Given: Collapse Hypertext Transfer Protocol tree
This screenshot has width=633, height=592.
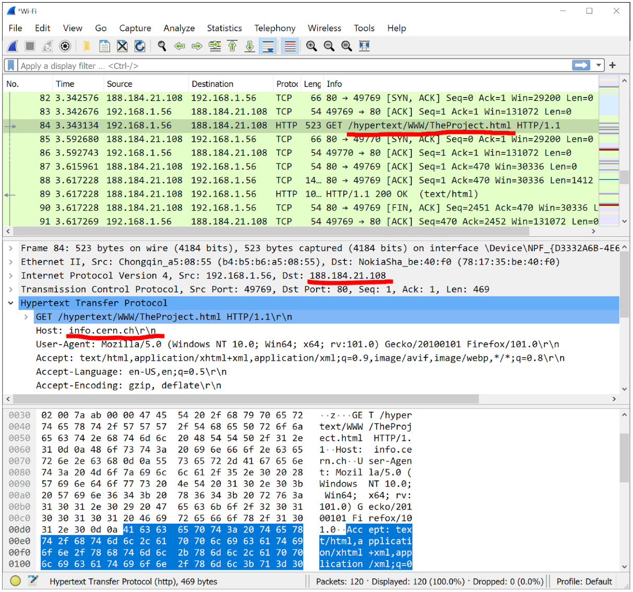Looking at the screenshot, I should 11,303.
